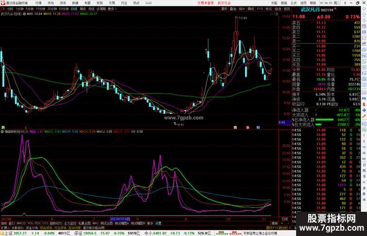
Task: Click the yellow message icon in status bar
Action: pyautogui.click(x=2, y=233)
